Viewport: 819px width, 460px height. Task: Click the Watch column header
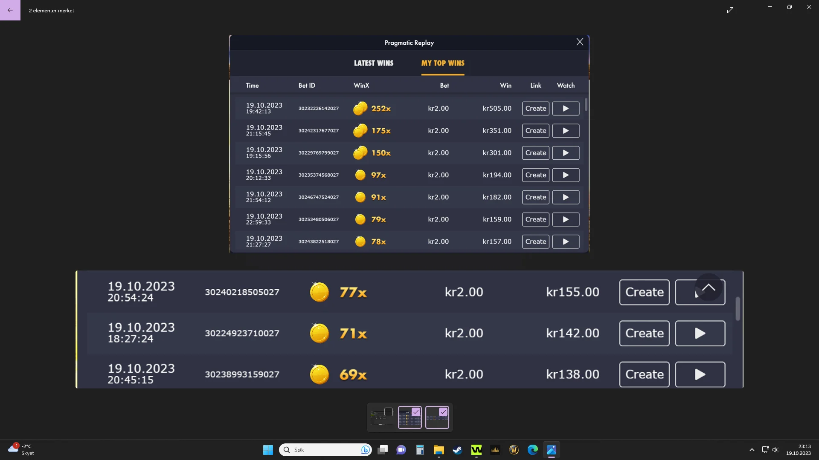(566, 86)
